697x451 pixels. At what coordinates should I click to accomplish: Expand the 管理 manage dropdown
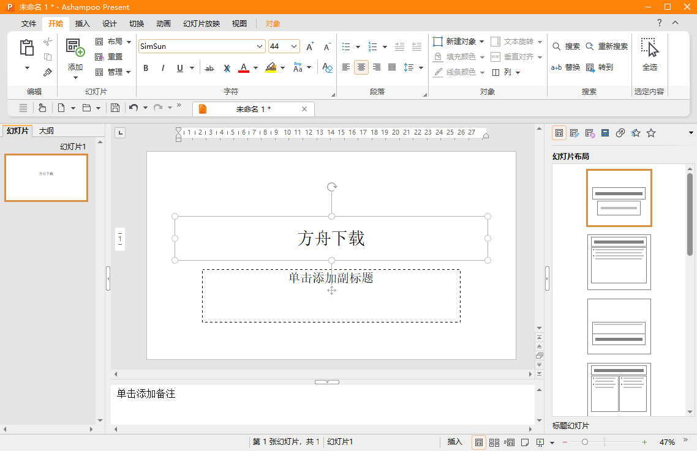coord(129,72)
